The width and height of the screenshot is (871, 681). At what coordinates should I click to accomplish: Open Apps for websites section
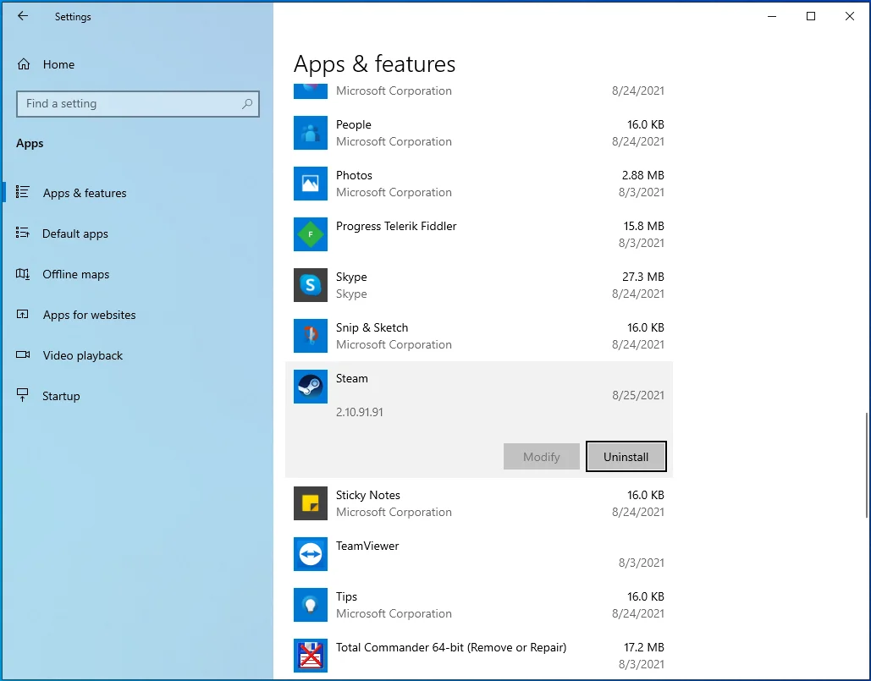coord(90,315)
